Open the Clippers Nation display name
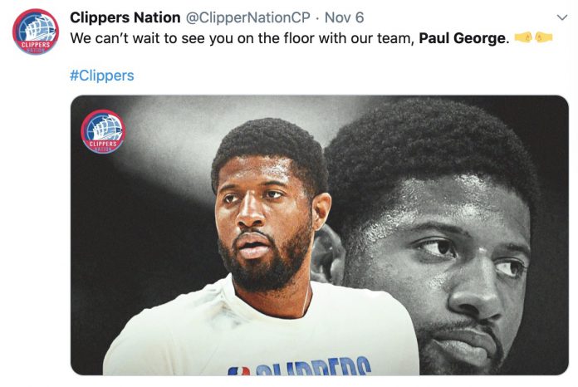Image resolution: width=578 pixels, height=387 pixels. tap(125, 17)
